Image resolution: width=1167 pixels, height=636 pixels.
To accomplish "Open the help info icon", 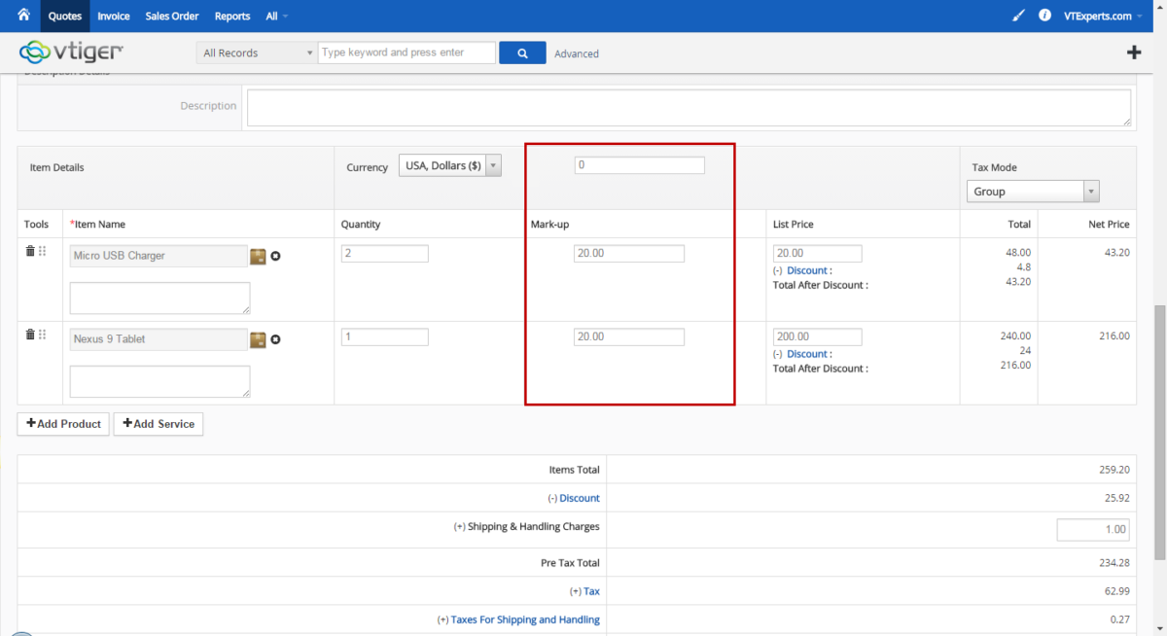I will 1043,16.
